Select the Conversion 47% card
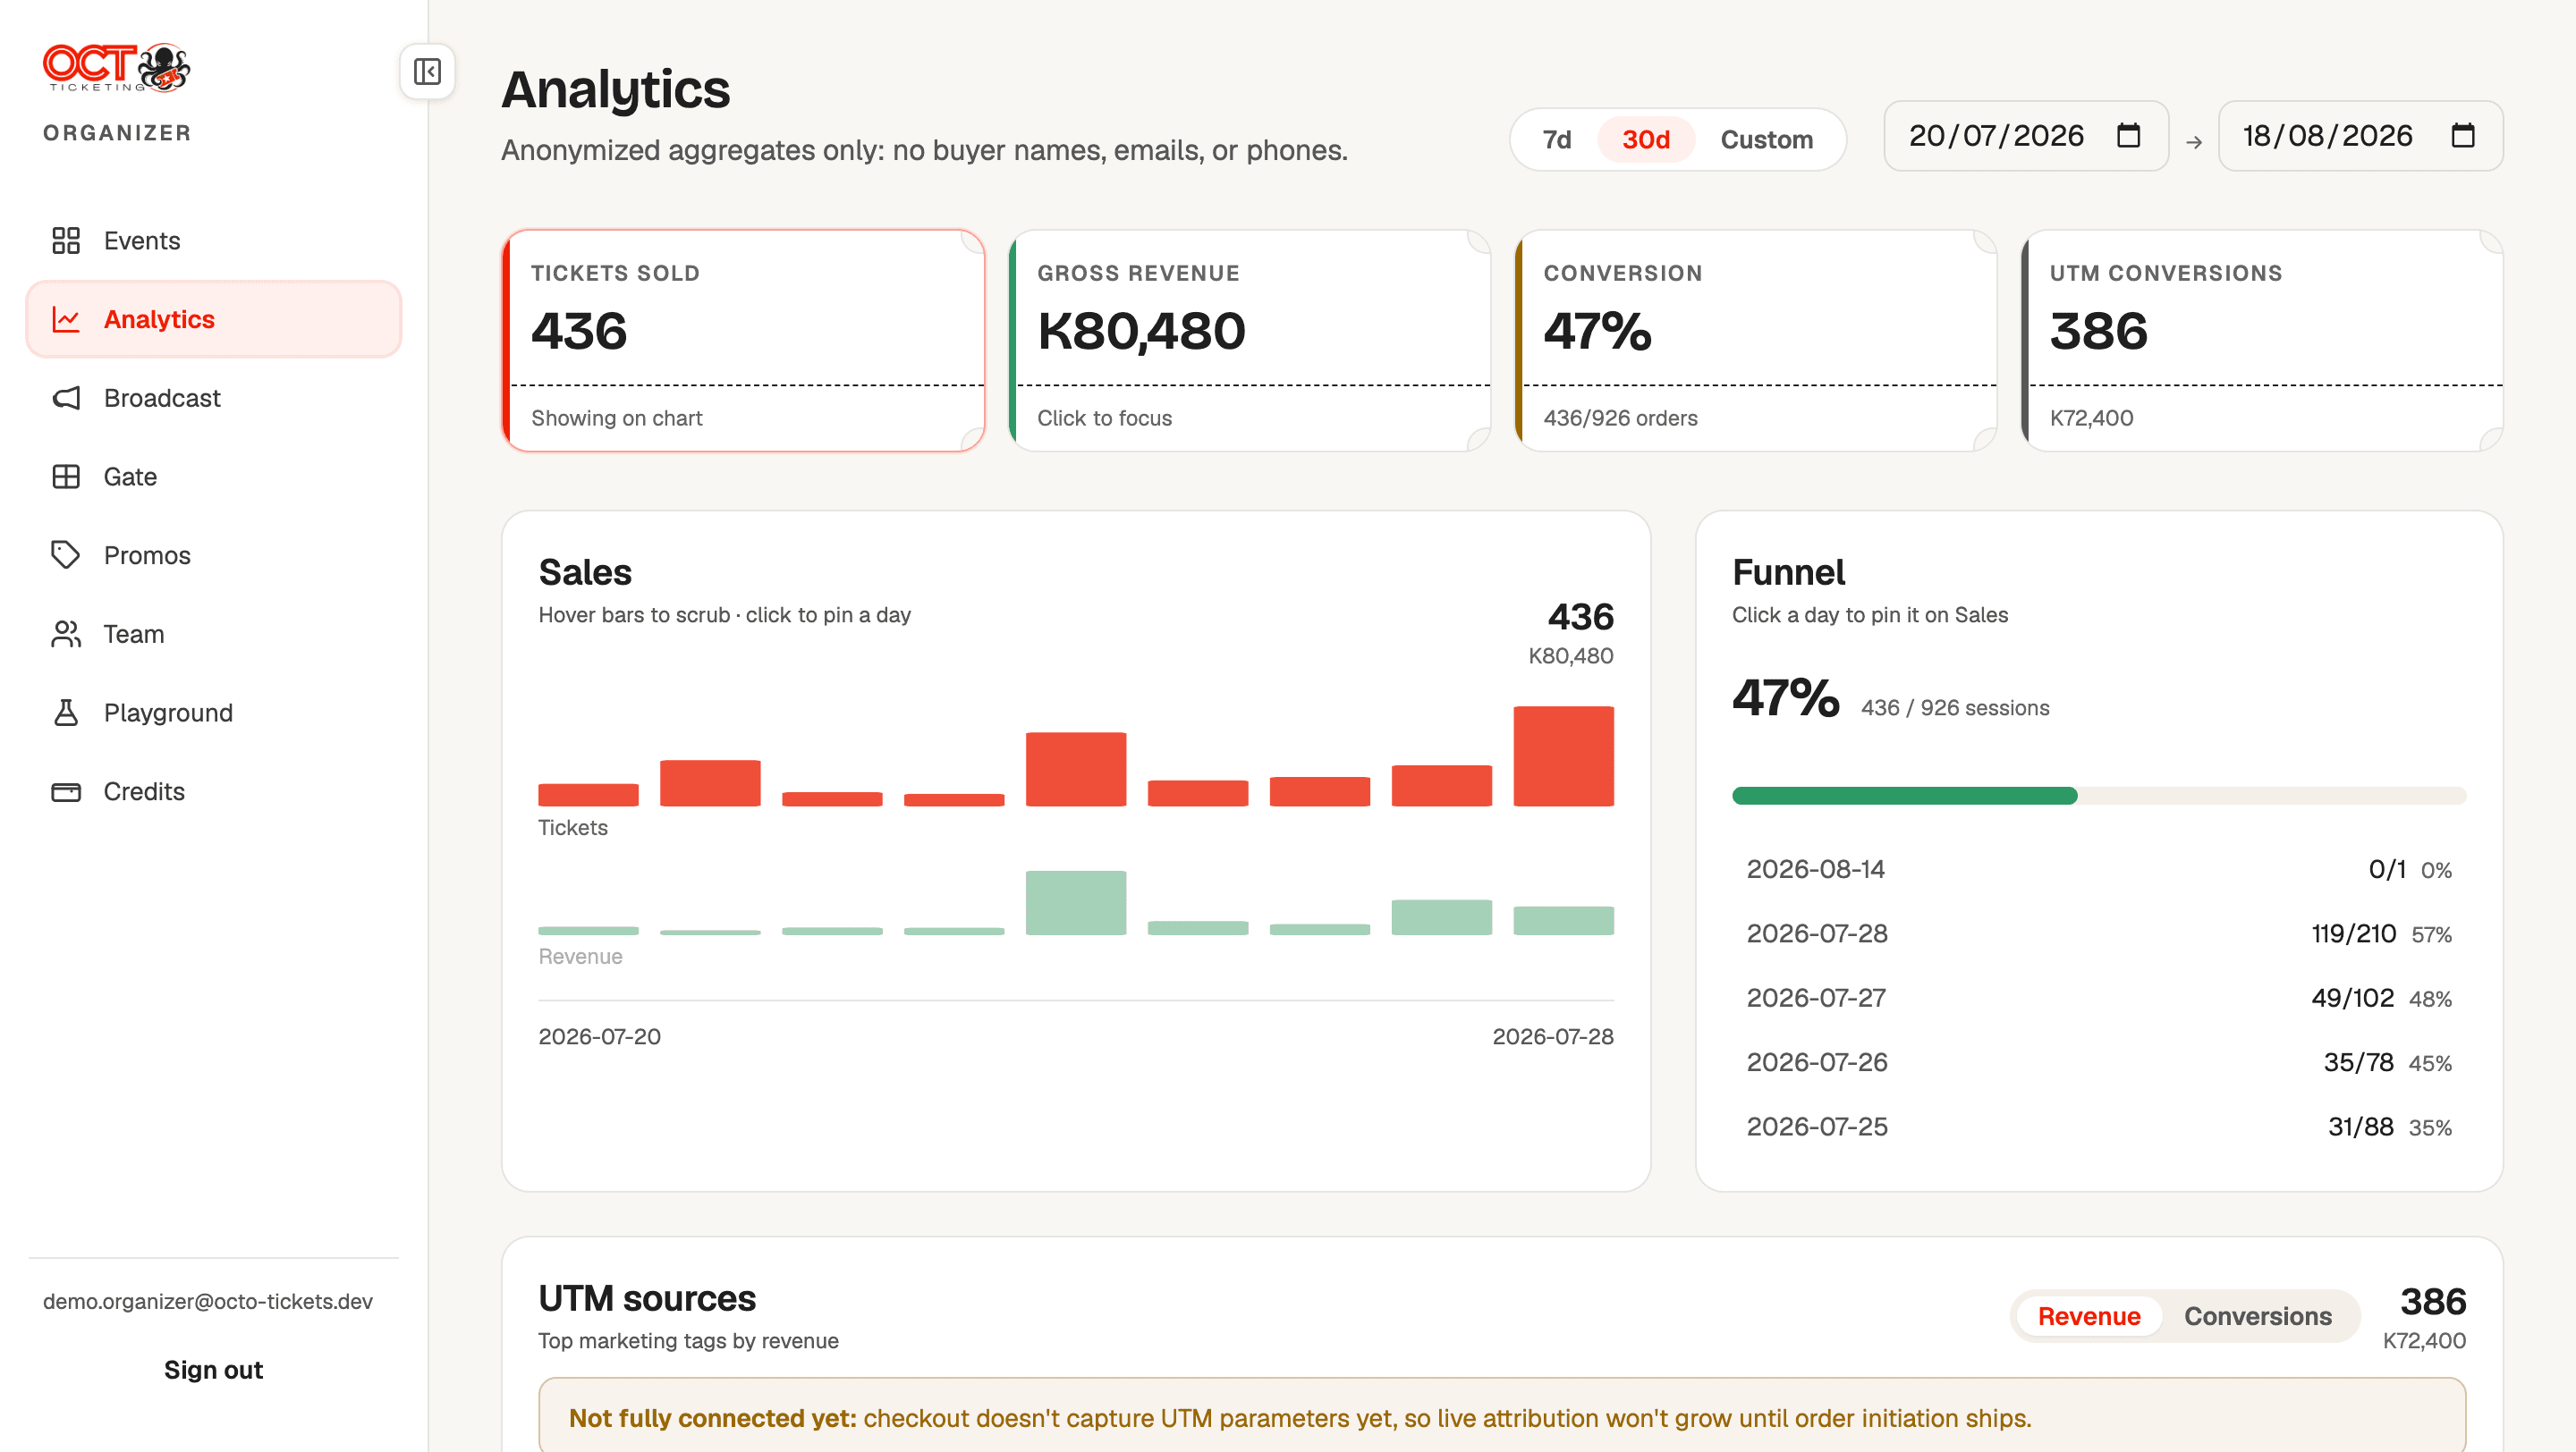 pyautogui.click(x=1755, y=341)
